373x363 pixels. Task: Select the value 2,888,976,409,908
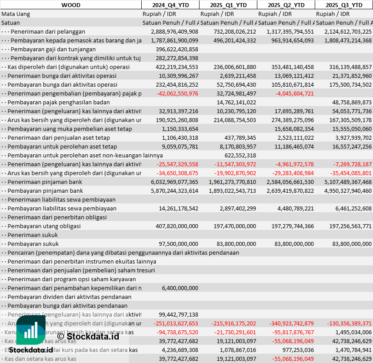point(174,32)
